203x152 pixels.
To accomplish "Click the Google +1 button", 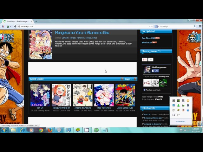I will click(x=145, y=60).
